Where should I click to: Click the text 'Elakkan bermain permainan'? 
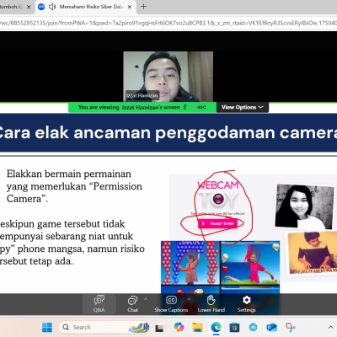(69, 174)
